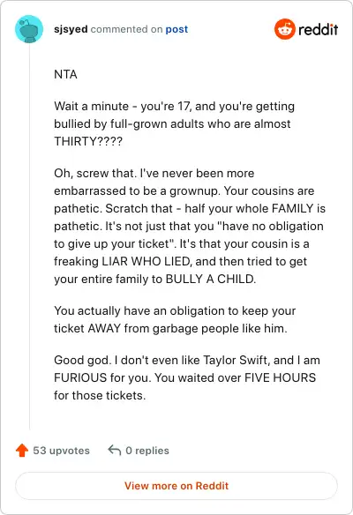Click the 'reddit' wordmark text
This screenshot has width=353, height=515.
(319, 29)
